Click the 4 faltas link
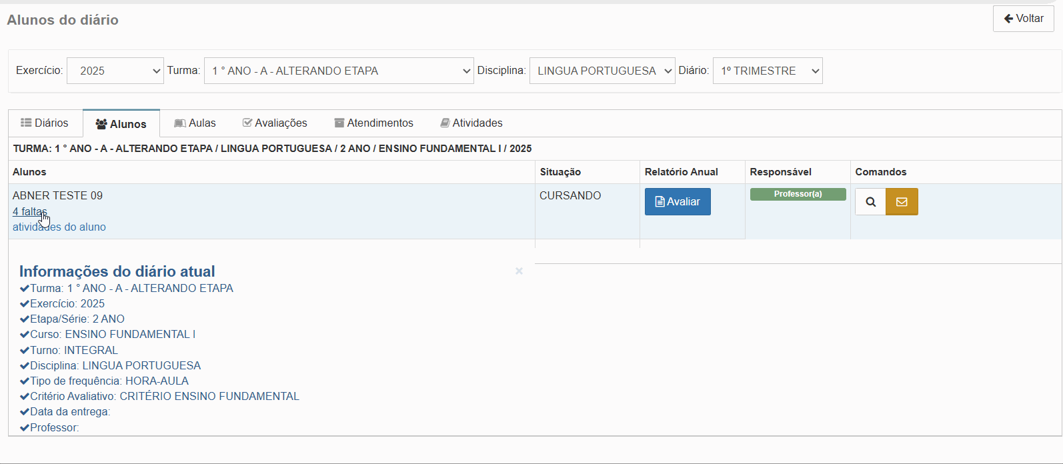Viewport: 1063px width, 464px height. click(x=29, y=211)
